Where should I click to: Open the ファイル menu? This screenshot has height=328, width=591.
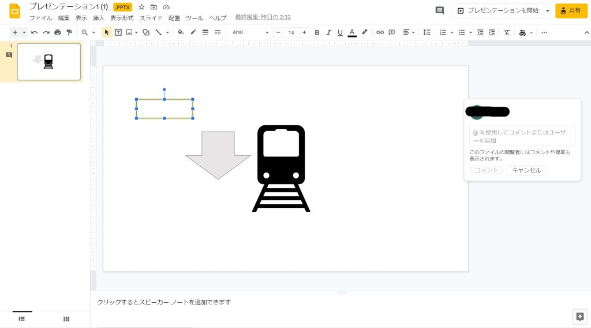coord(41,18)
